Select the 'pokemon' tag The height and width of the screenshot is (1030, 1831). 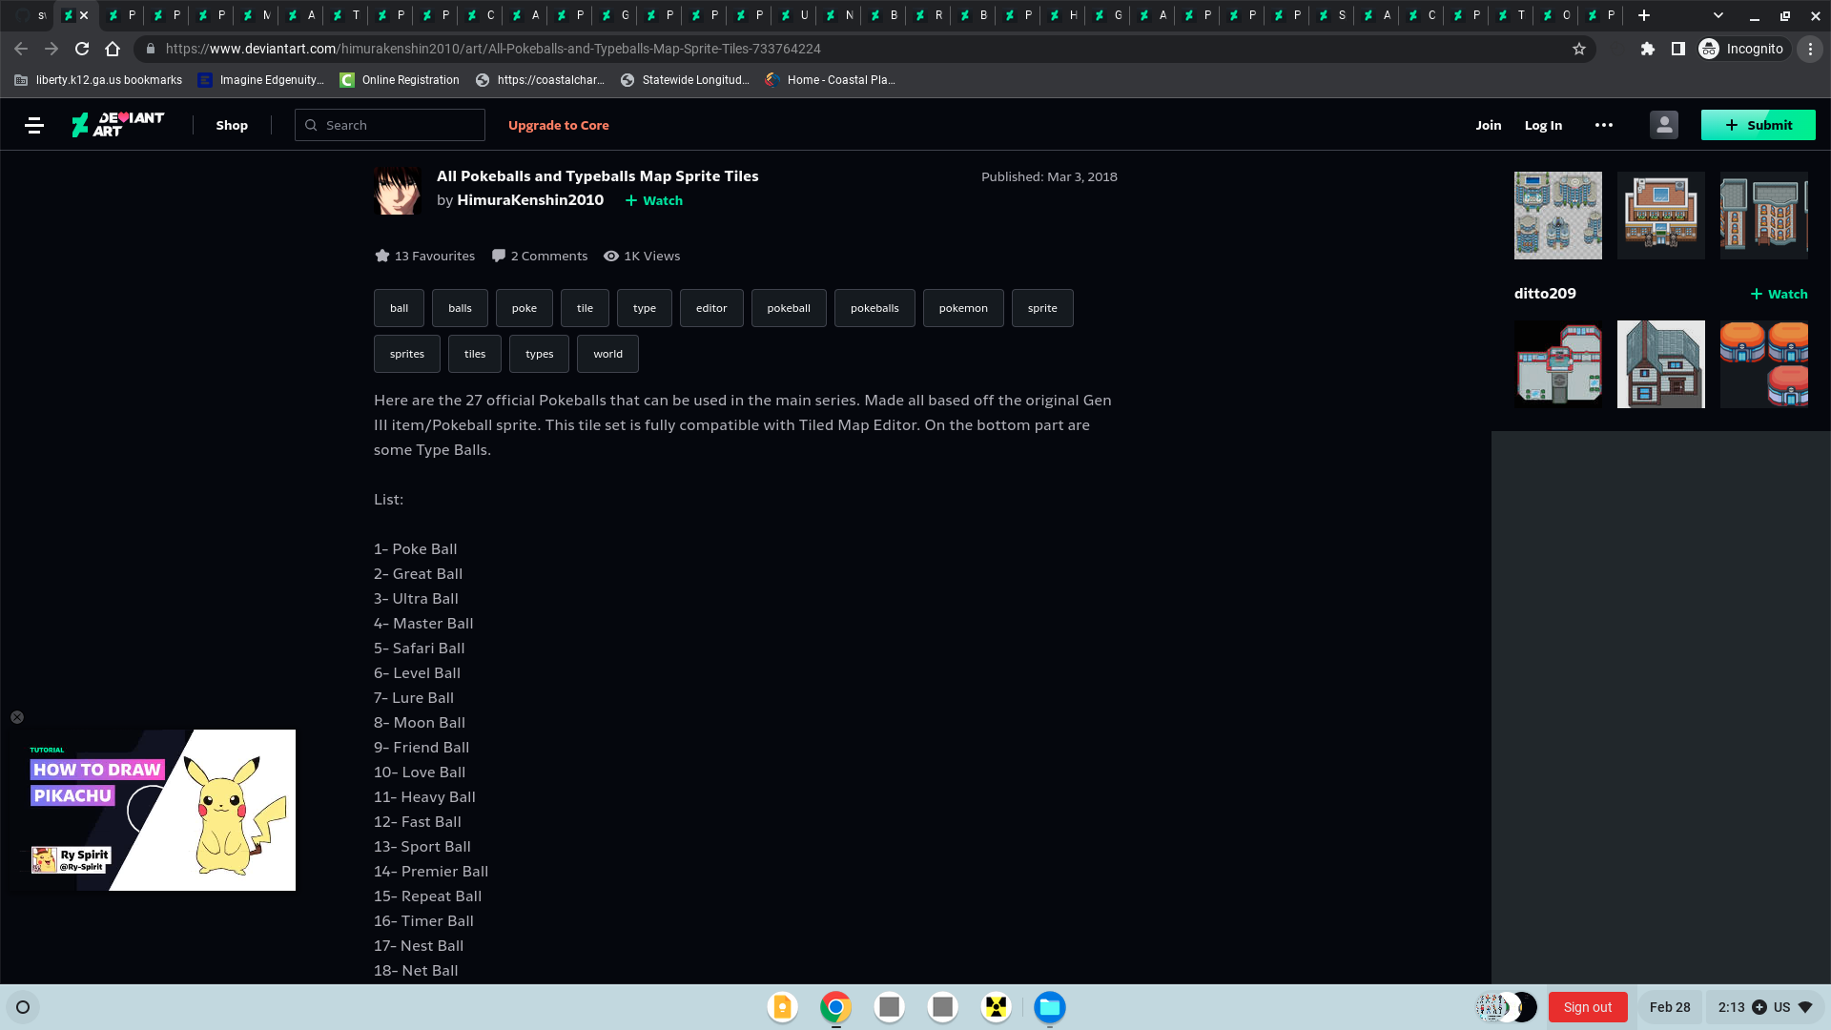point(963,308)
